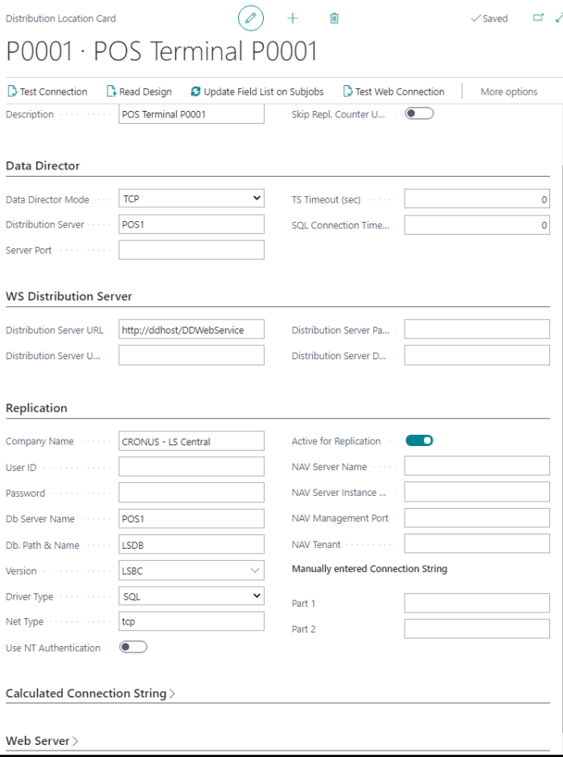This screenshot has height=757, width=563.
Task: Run Test Connection action
Action: tap(47, 92)
